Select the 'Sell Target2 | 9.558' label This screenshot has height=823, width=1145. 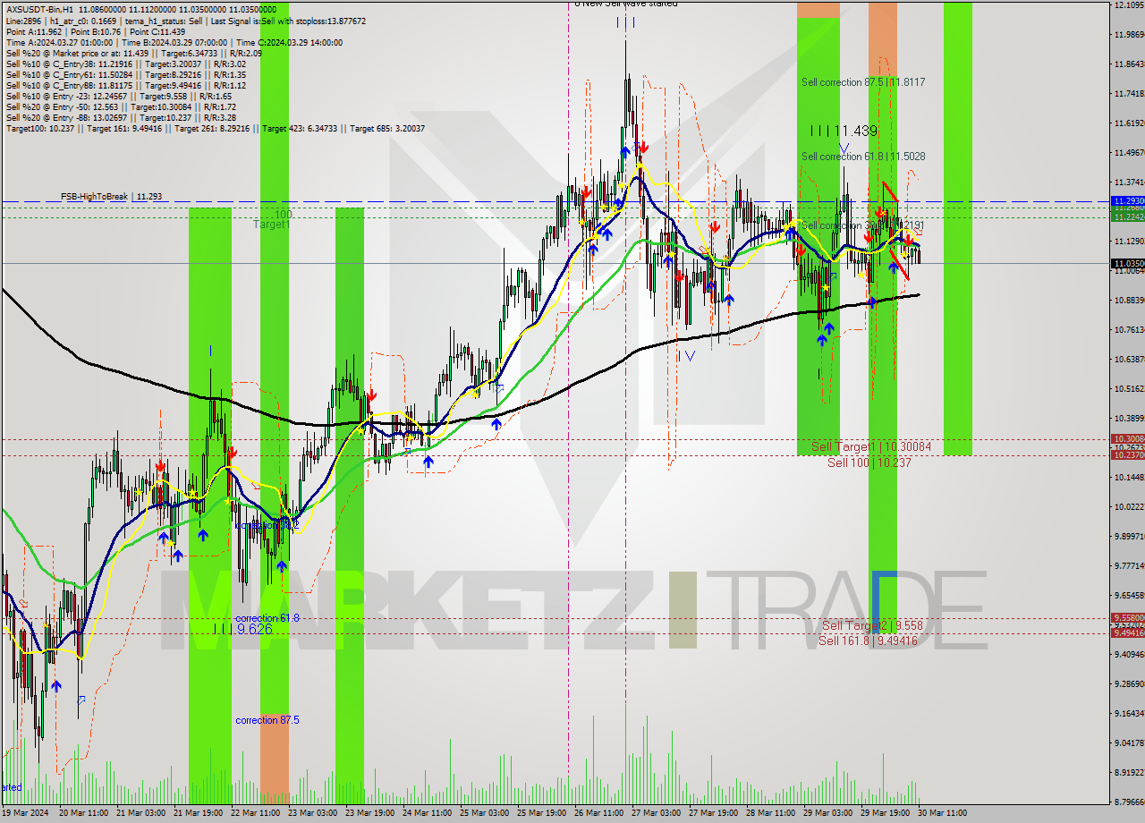(871, 625)
